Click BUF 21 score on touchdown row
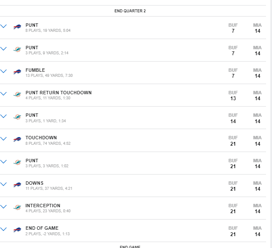The height and width of the screenshot is (248, 272). click(x=233, y=141)
